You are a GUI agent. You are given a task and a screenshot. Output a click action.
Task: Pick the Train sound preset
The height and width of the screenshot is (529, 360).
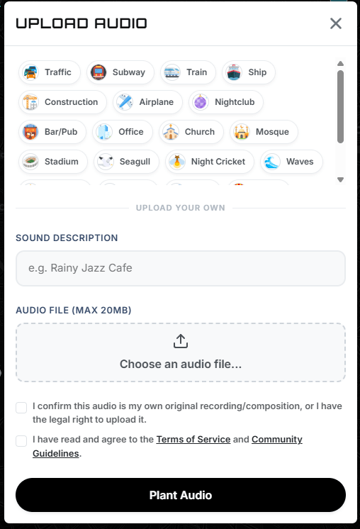click(x=188, y=72)
